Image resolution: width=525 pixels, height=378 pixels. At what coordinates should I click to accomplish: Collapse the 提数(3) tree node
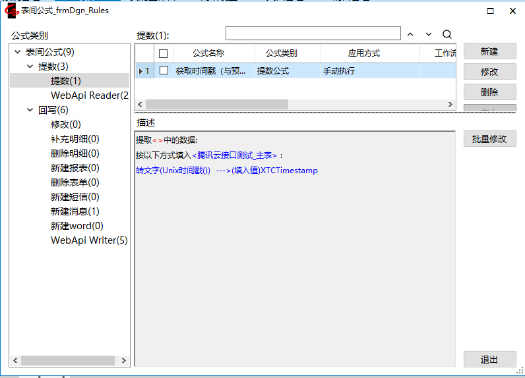(30, 67)
